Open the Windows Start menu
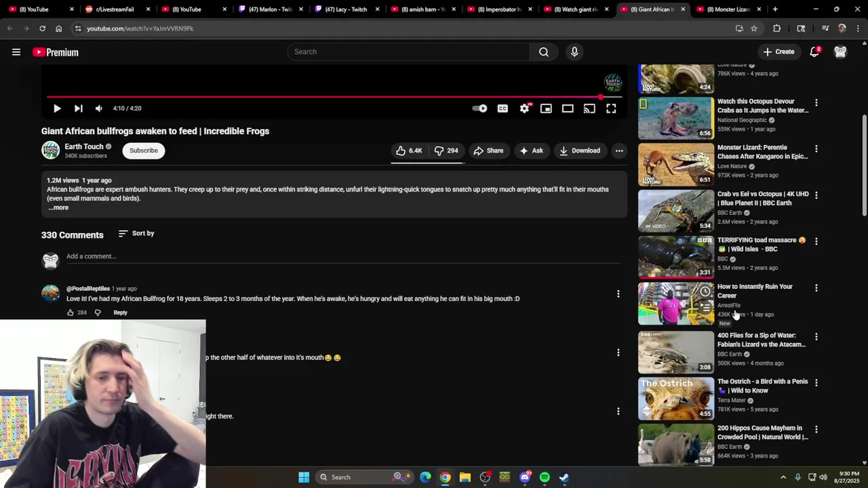Image resolution: width=868 pixels, height=488 pixels. (x=304, y=477)
